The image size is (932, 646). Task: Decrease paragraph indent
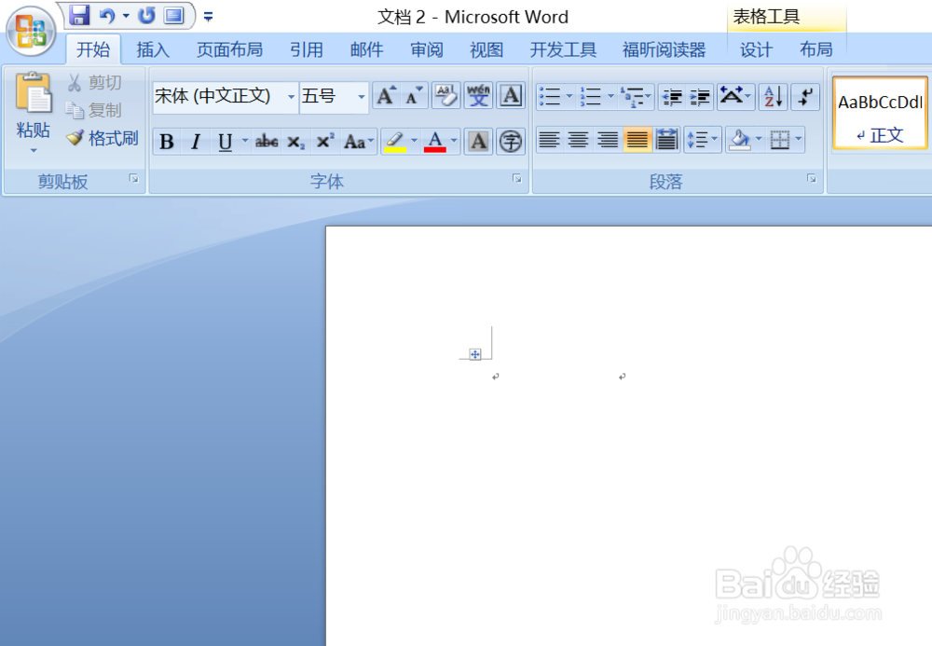672,96
